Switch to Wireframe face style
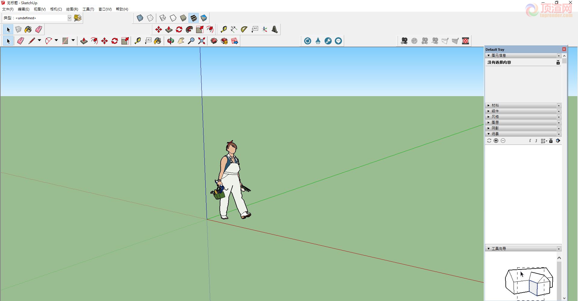The image size is (578, 301). [163, 18]
